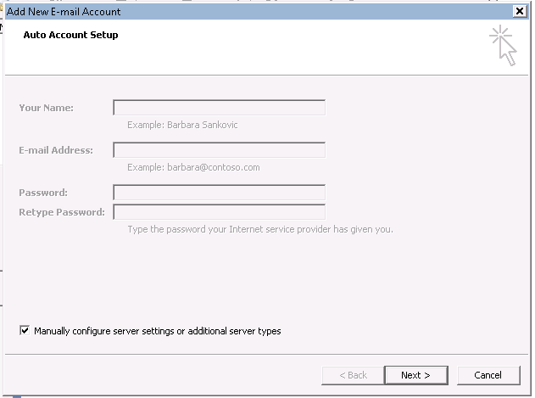Click the 'Manually configure server settings' label text

coord(158,331)
